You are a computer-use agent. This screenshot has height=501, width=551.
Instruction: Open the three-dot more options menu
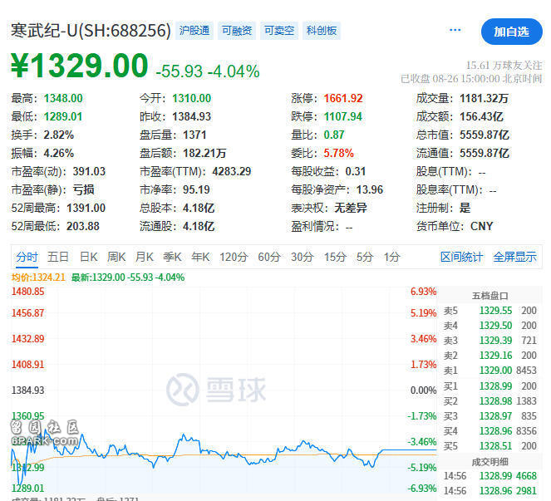click(x=455, y=31)
